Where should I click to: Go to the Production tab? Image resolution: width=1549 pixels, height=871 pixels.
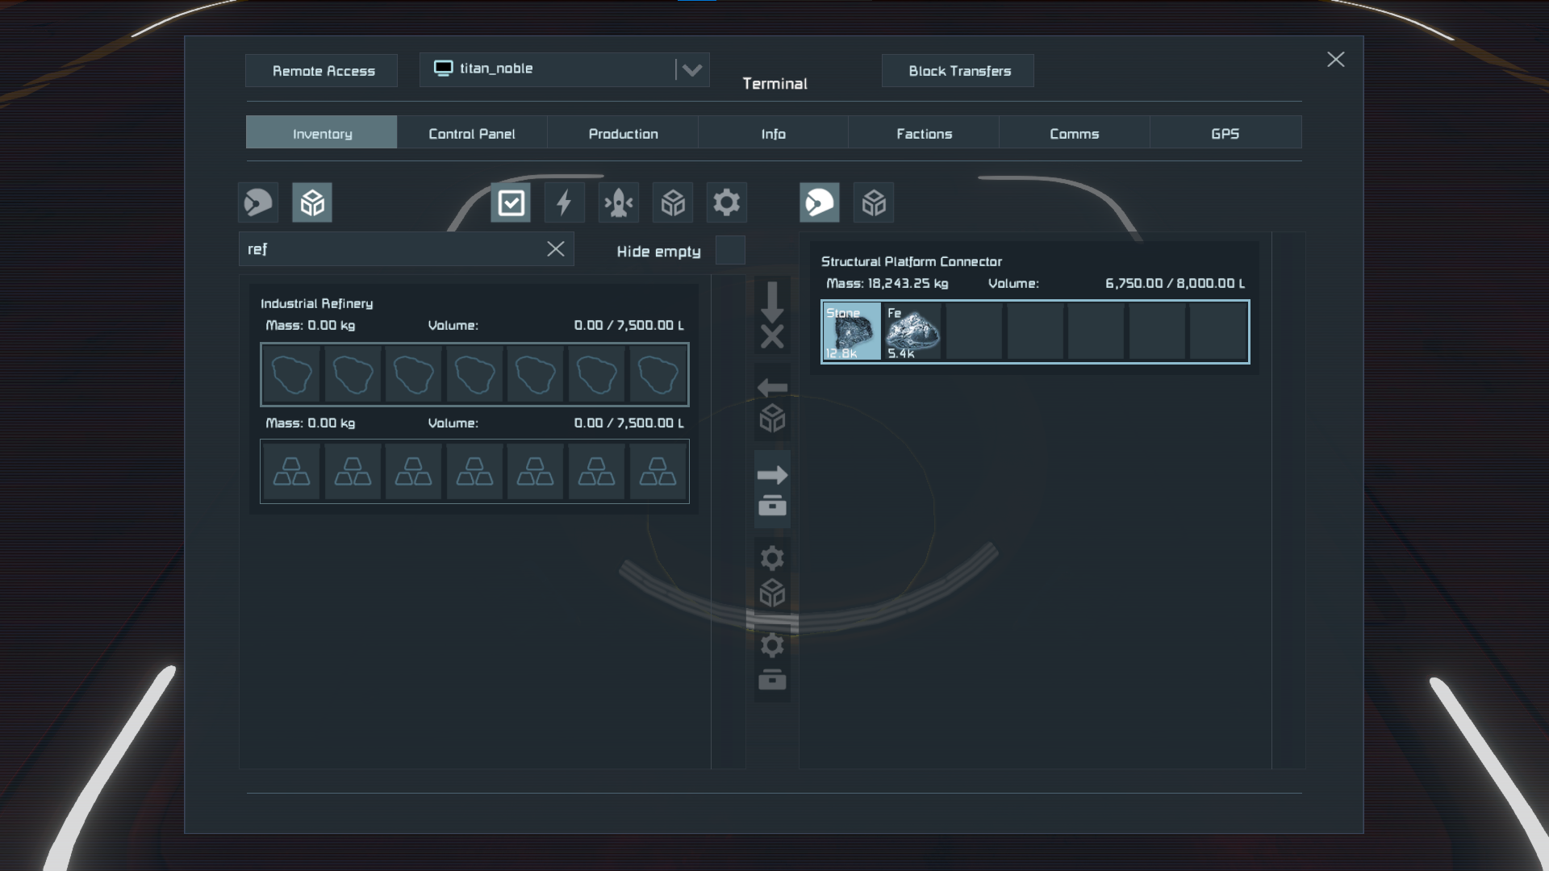click(623, 132)
